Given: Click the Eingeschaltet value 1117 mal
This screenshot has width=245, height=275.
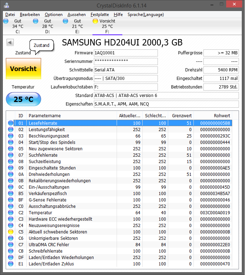Looking at the screenshot, I should 221,79.
